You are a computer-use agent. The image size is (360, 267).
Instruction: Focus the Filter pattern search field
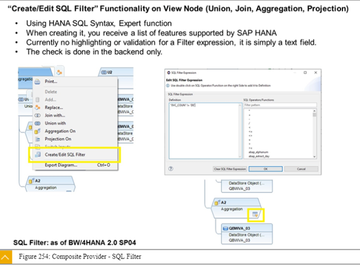click(280, 105)
